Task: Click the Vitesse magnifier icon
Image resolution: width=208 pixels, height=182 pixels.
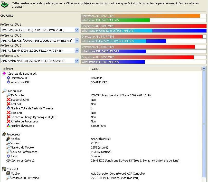Action: (x=8, y=143)
